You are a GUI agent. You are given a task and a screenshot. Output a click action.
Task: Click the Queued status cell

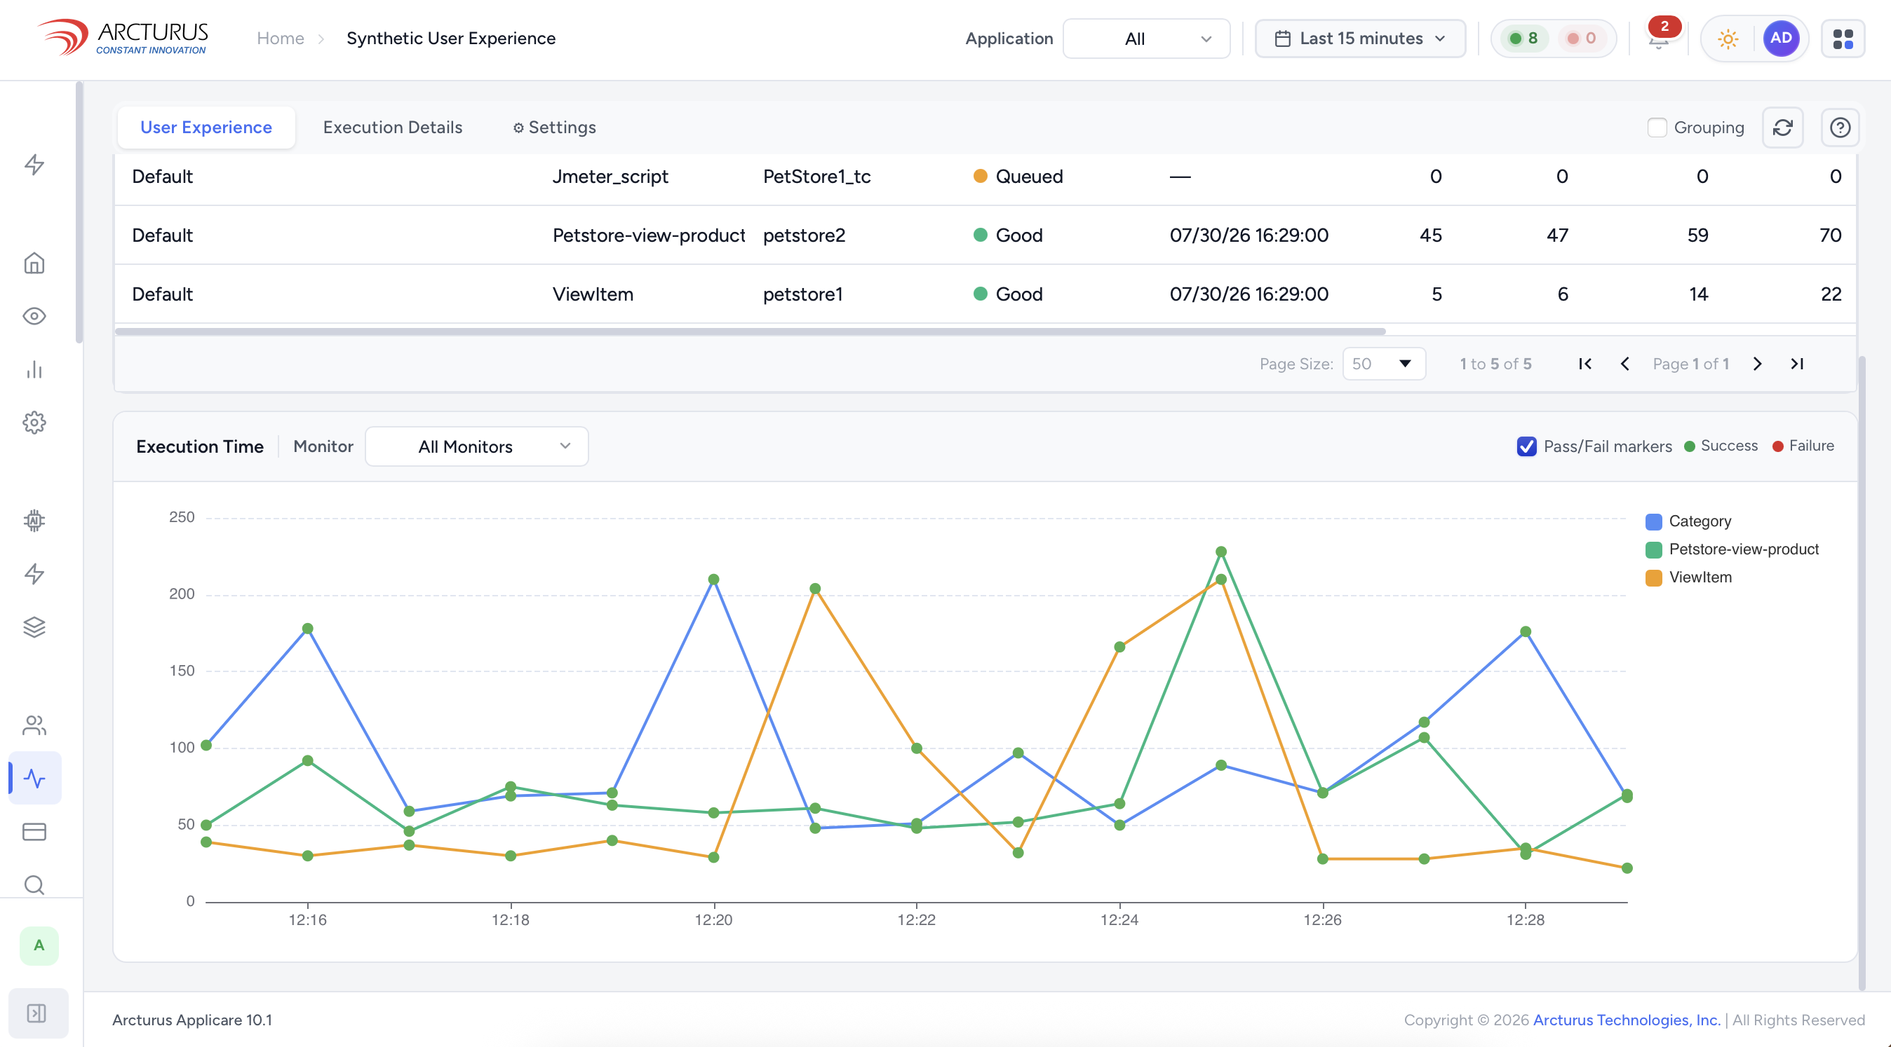1018,176
